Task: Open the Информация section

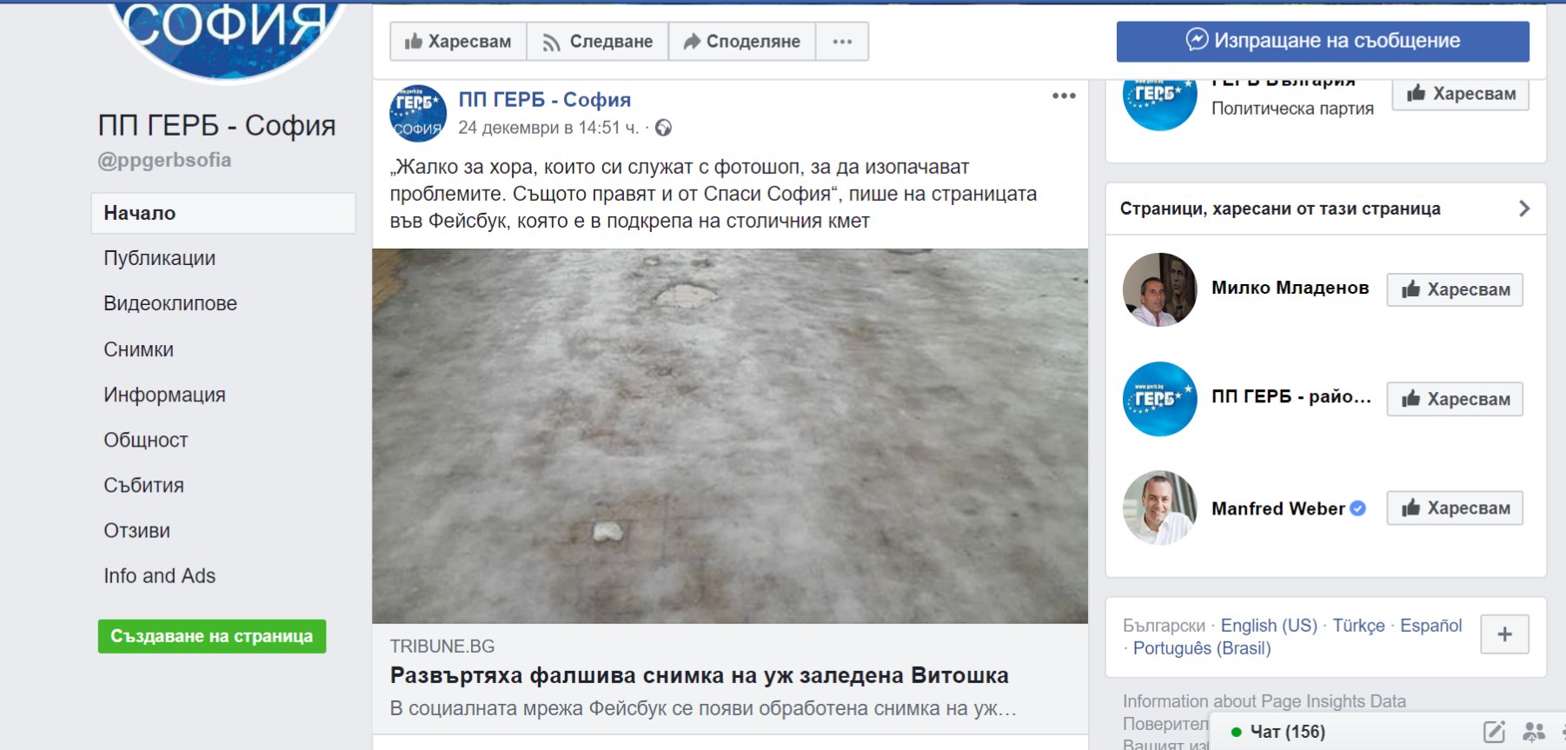Action: tap(165, 395)
